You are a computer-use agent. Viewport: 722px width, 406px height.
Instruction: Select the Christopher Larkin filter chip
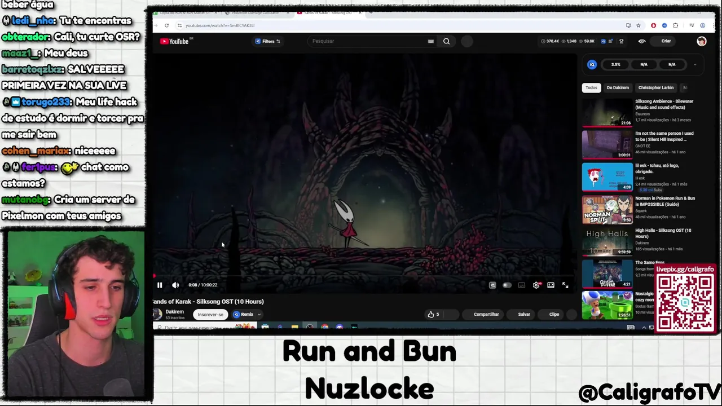coord(656,87)
